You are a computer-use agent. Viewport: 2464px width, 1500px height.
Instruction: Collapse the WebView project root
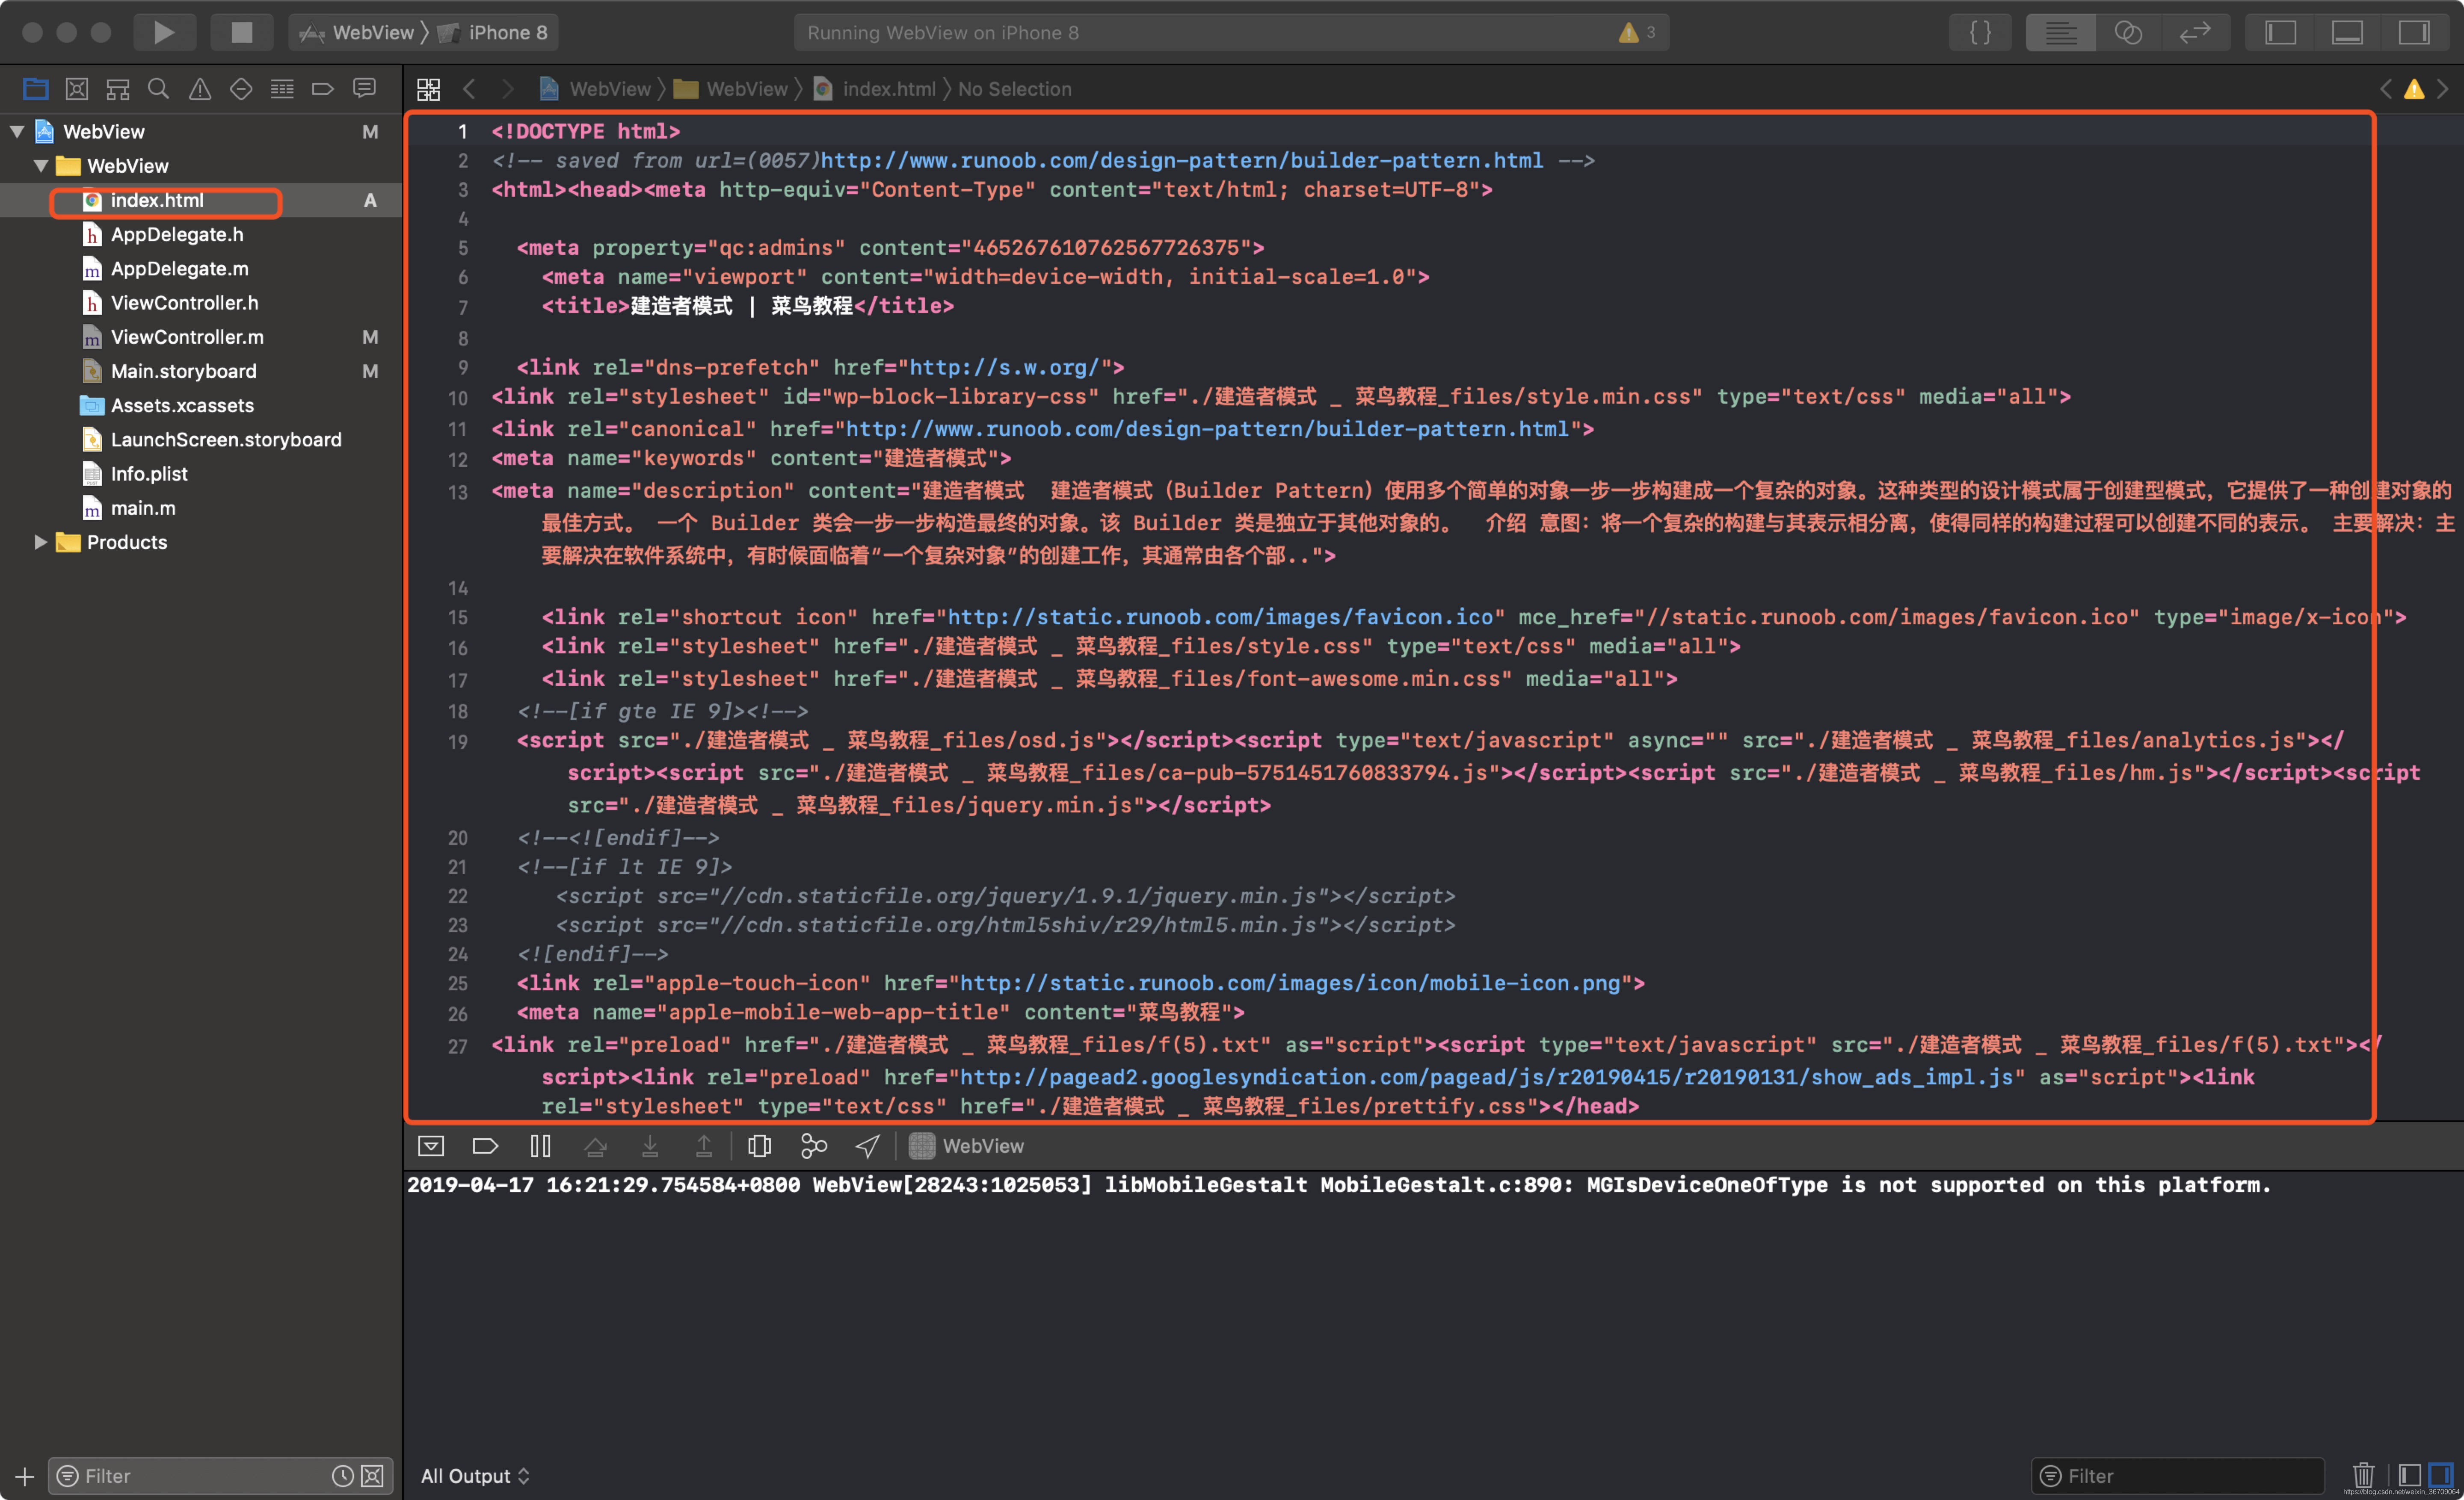tap(17, 131)
